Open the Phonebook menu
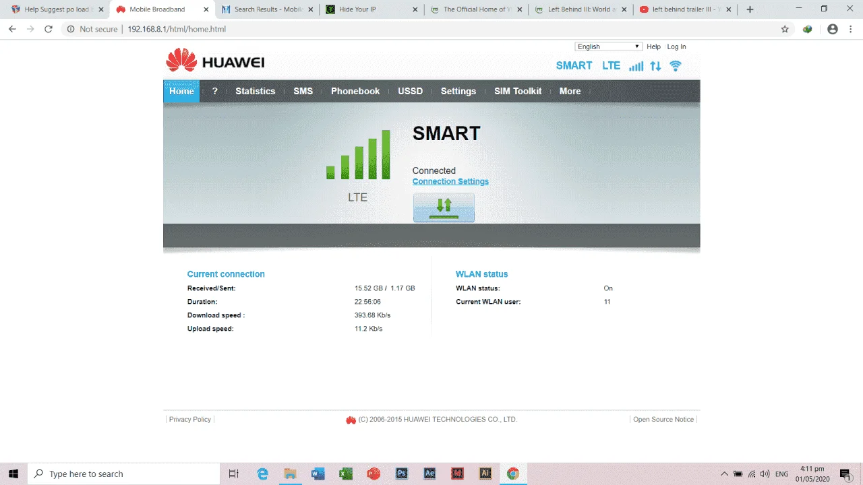The height and width of the screenshot is (485, 863). 355,91
